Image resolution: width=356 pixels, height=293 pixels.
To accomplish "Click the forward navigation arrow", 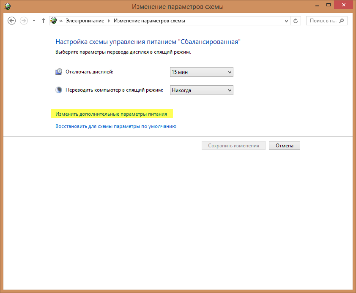I will click(x=24, y=21).
